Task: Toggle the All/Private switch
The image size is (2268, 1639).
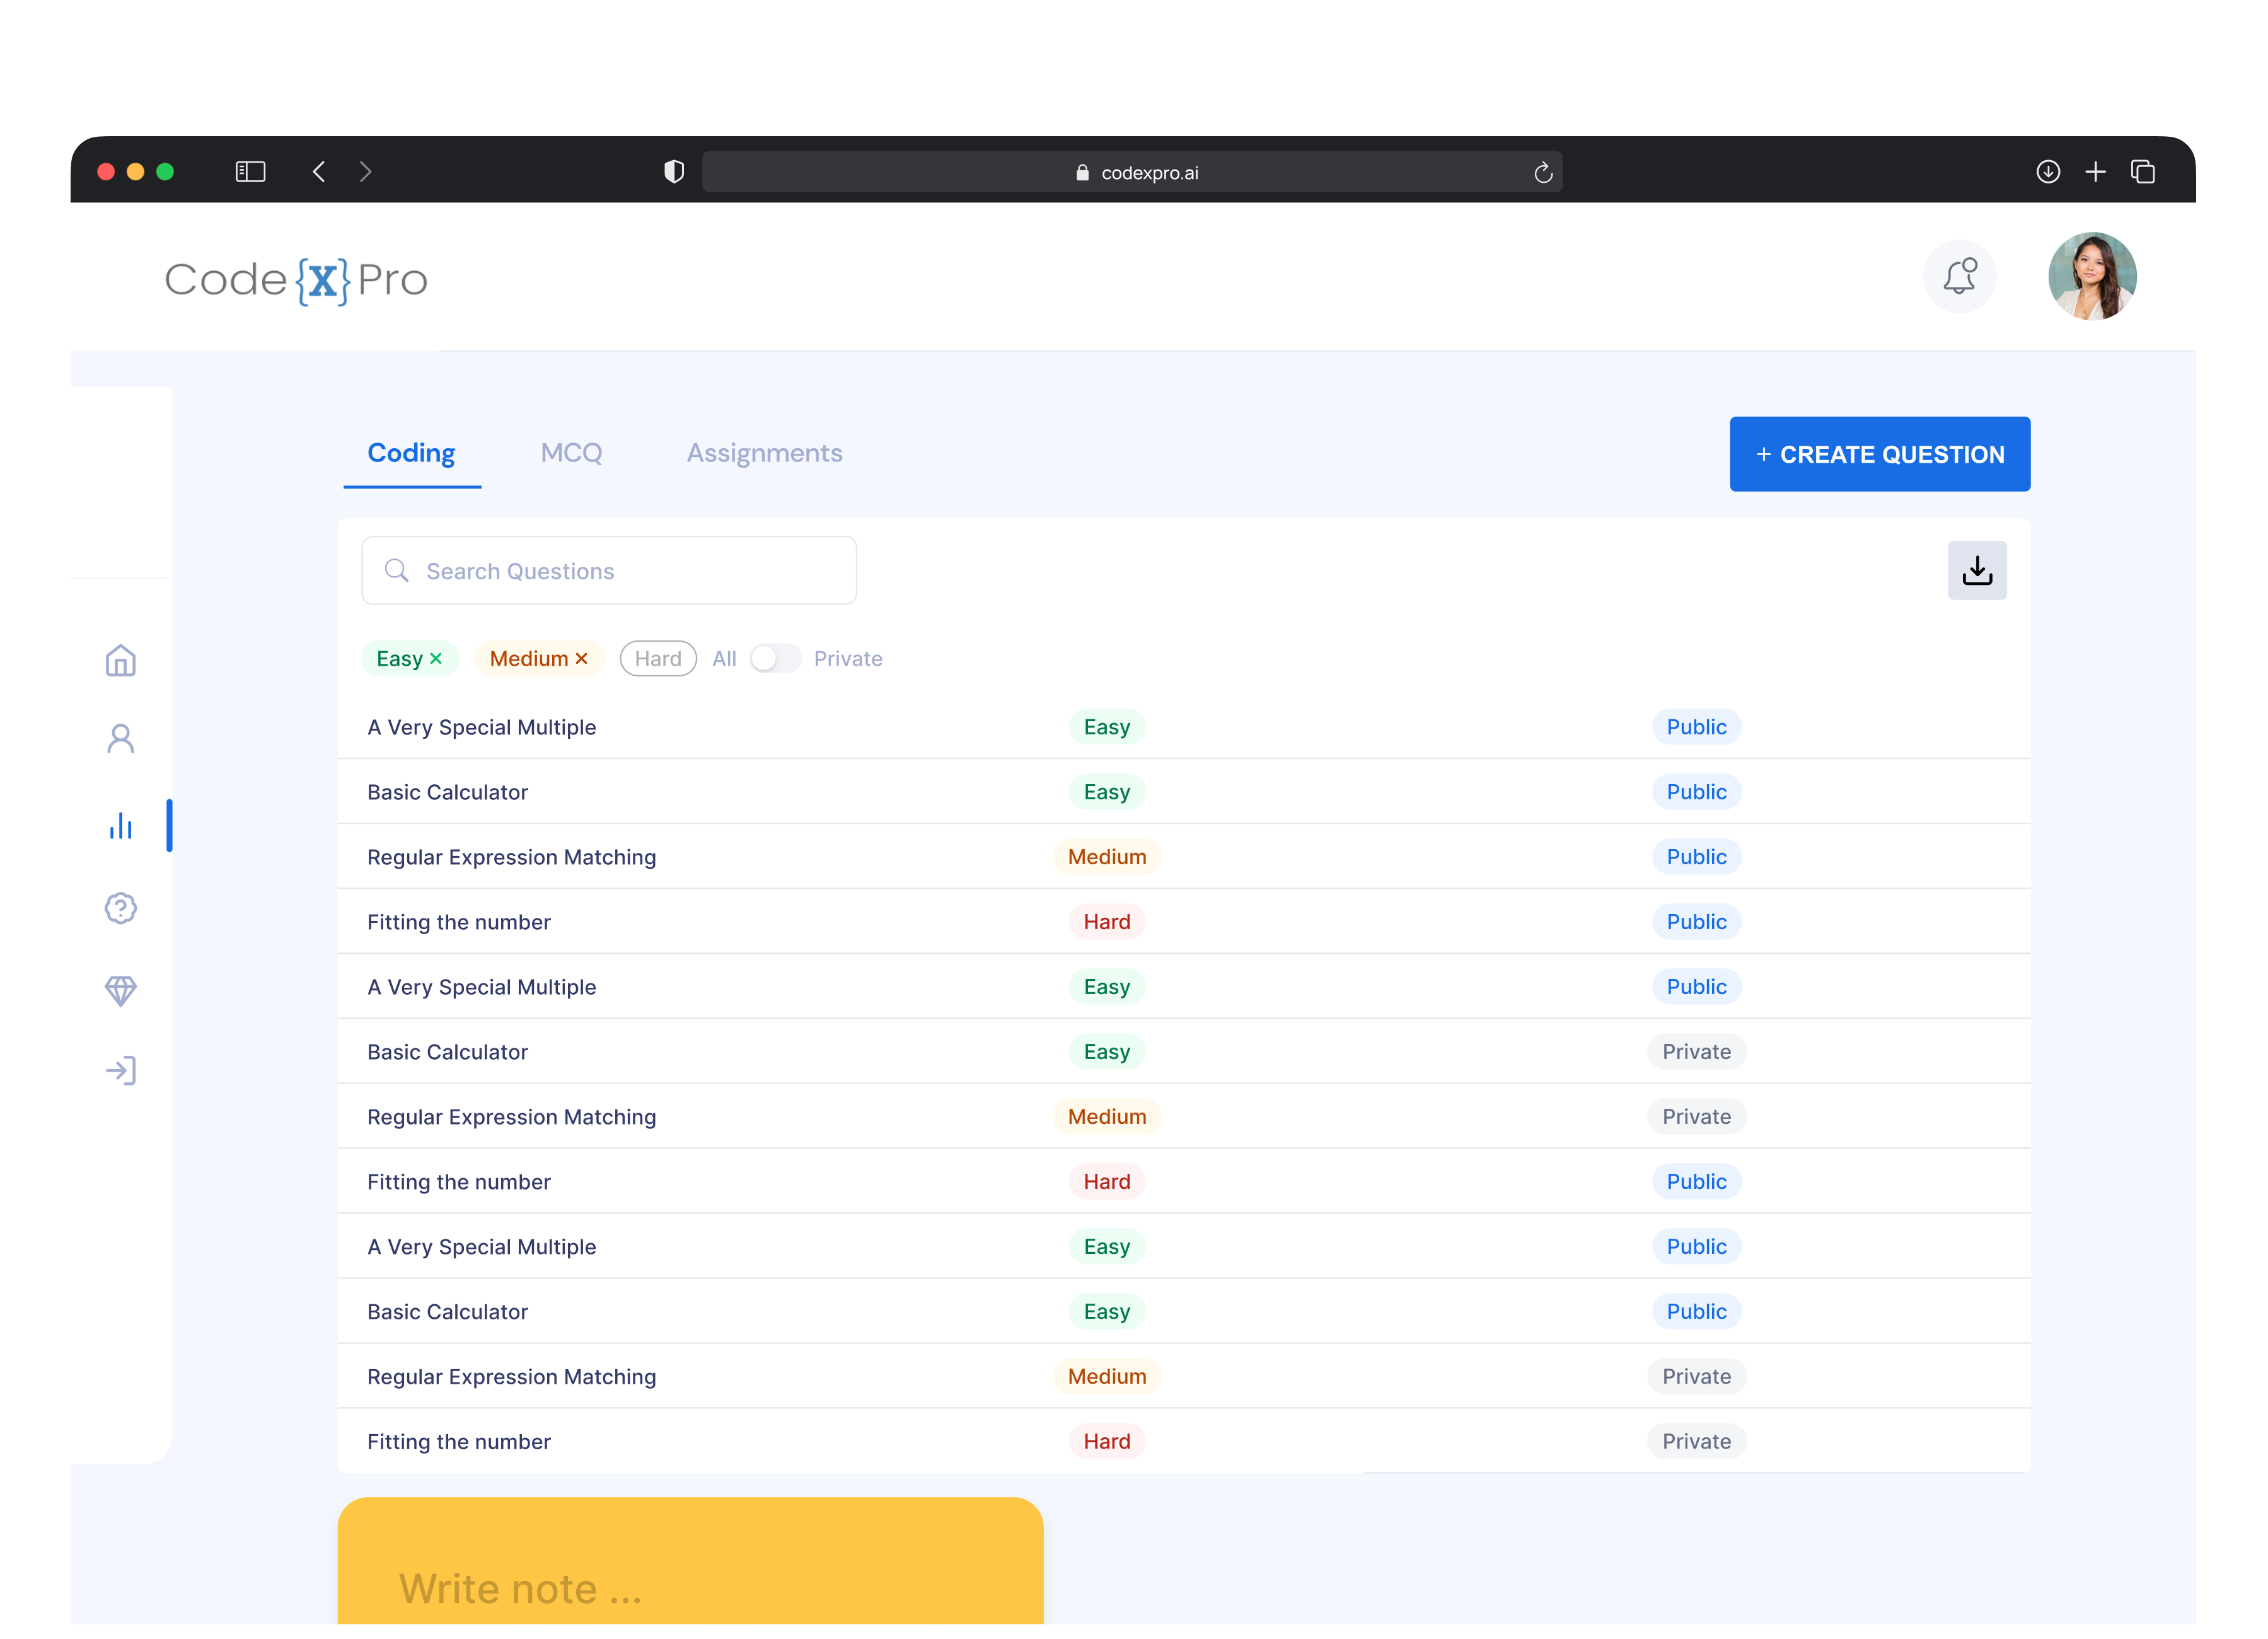Action: point(775,659)
